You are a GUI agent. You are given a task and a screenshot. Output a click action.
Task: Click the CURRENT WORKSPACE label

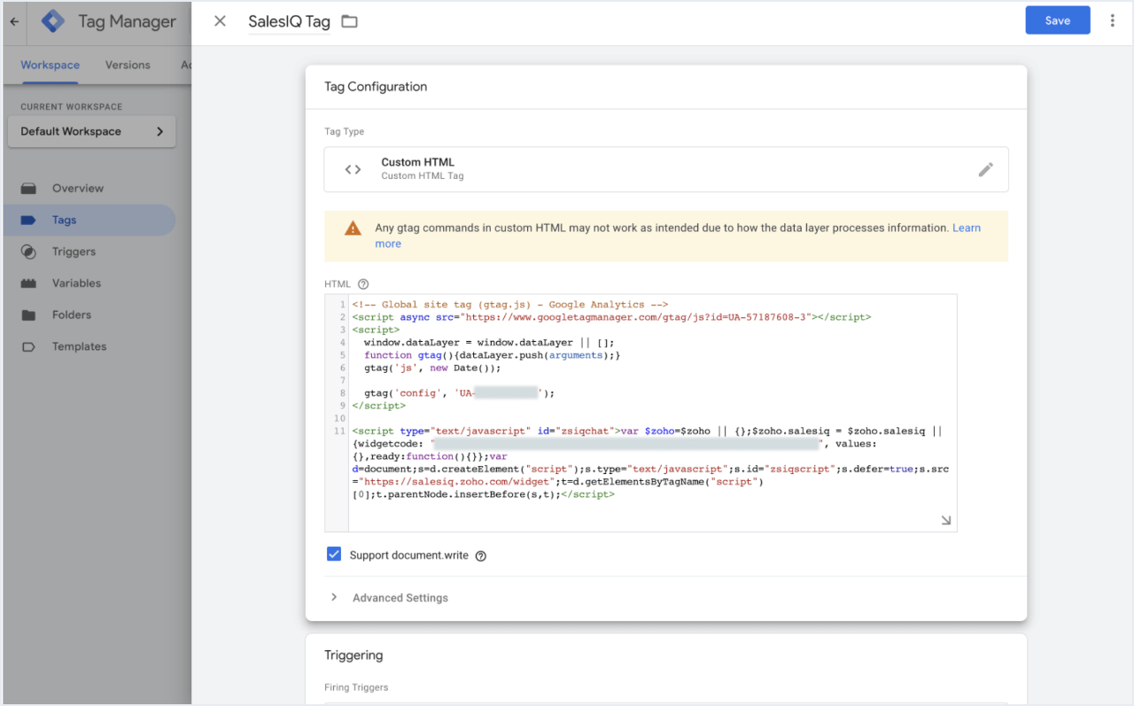coord(72,107)
